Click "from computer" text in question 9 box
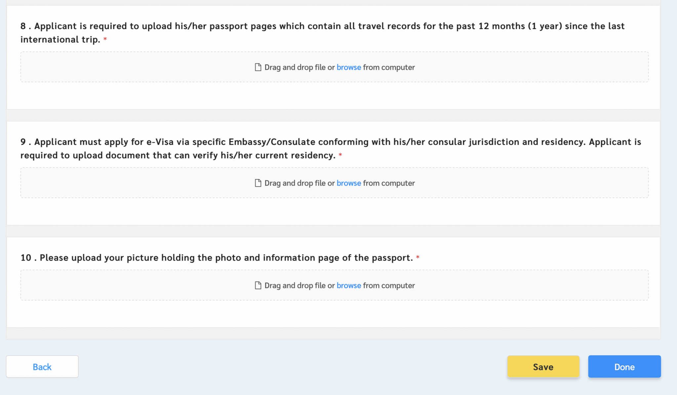677x395 pixels. [x=389, y=183]
